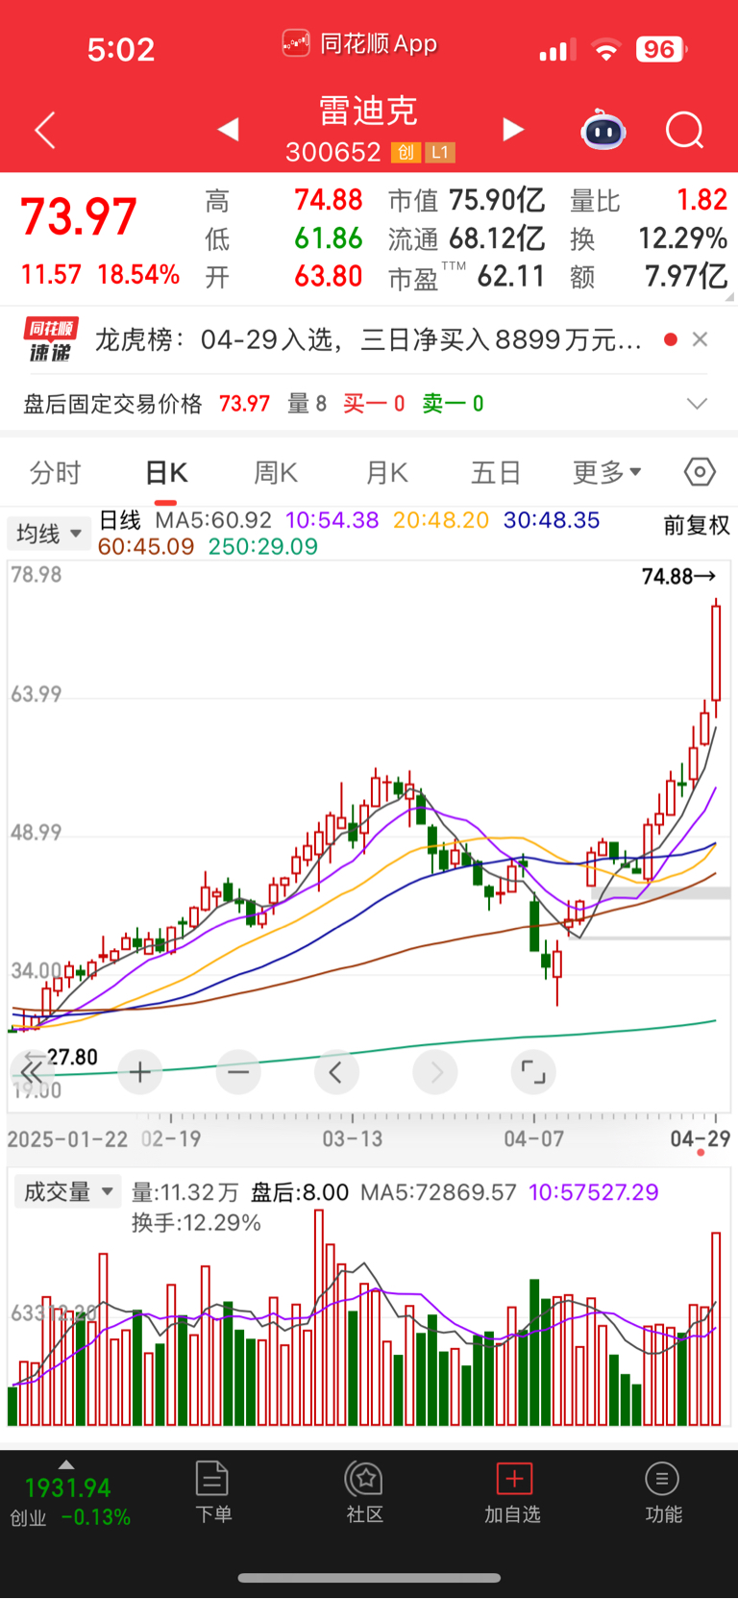Move chart right with the arrow button
Screen dimensions: 738x1599
435,1072
